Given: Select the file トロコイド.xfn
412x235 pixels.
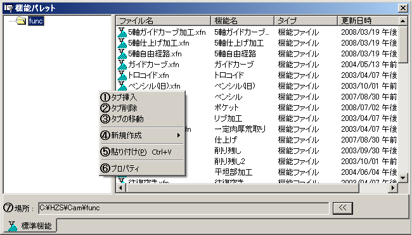Looking at the screenshot, I should tap(148, 75).
